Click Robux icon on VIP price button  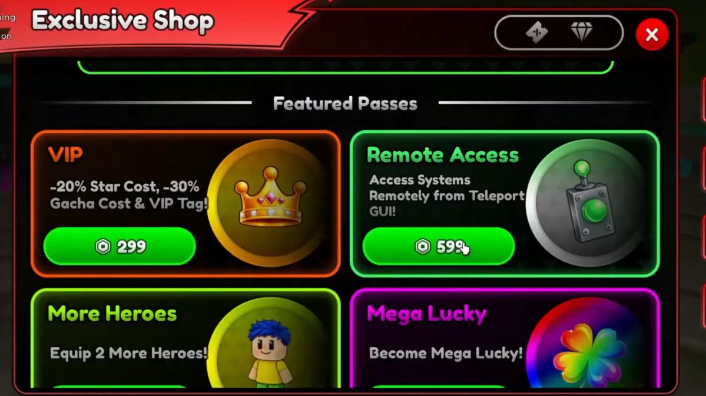click(102, 246)
